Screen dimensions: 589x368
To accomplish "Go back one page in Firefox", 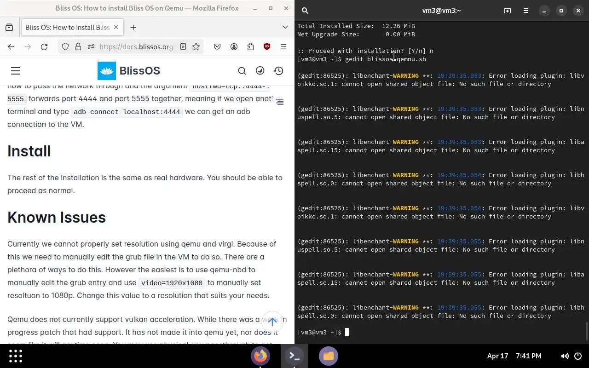I will coord(11,46).
